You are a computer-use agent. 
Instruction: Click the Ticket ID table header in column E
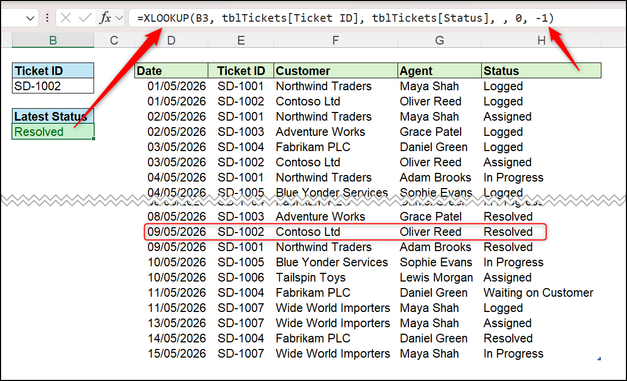coord(241,71)
